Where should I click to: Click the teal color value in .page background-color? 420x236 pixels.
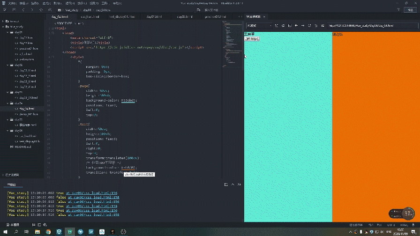tap(128, 100)
